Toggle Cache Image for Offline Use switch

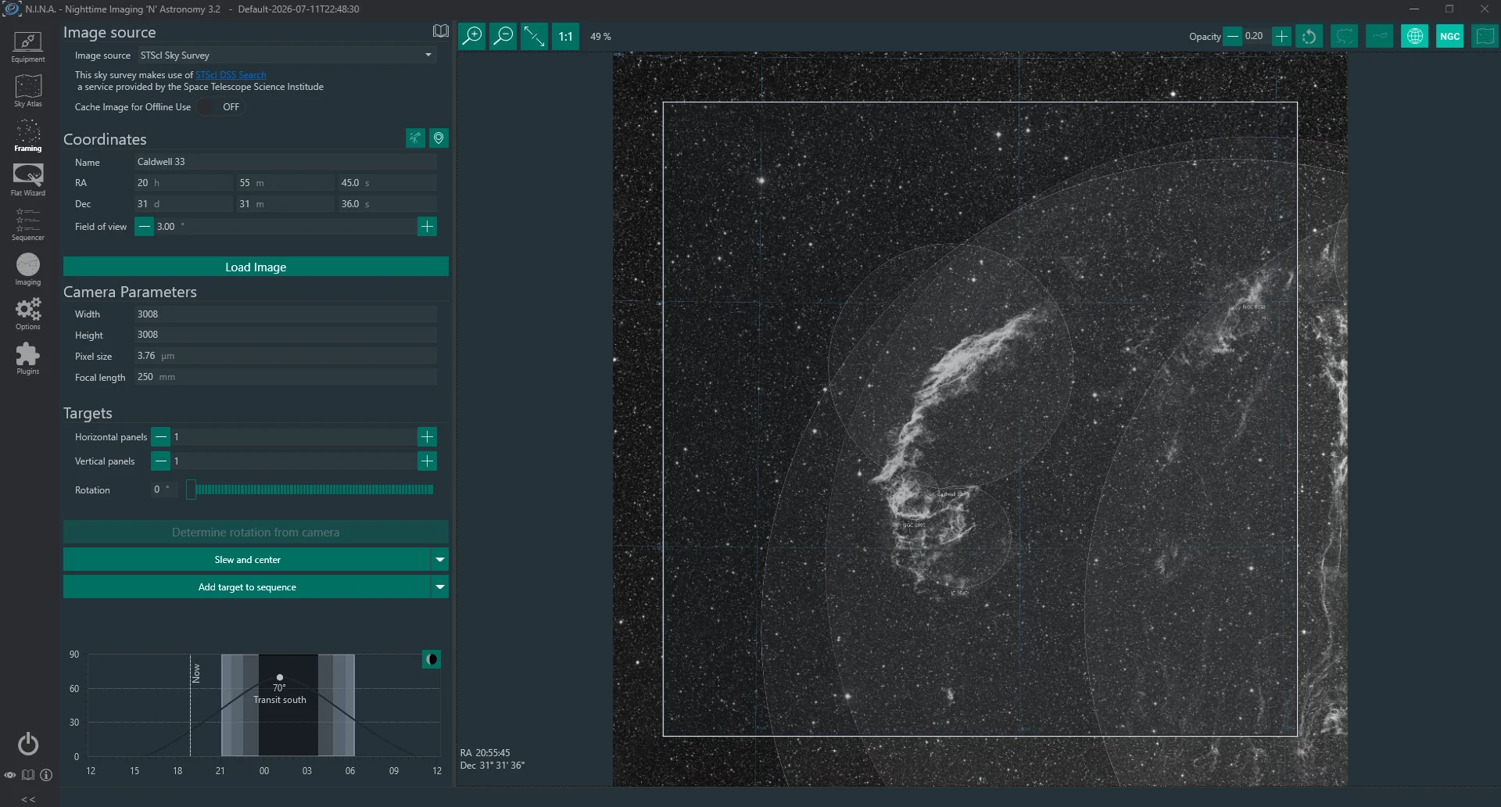coord(220,107)
